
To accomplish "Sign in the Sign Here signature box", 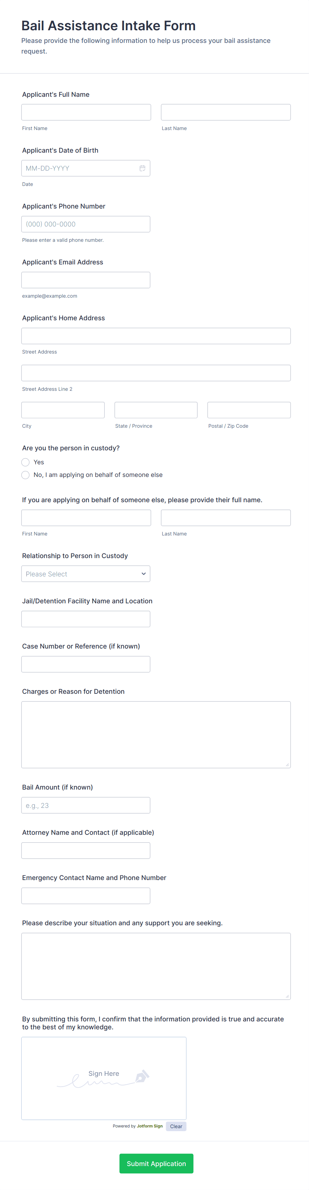I will [104, 1078].
